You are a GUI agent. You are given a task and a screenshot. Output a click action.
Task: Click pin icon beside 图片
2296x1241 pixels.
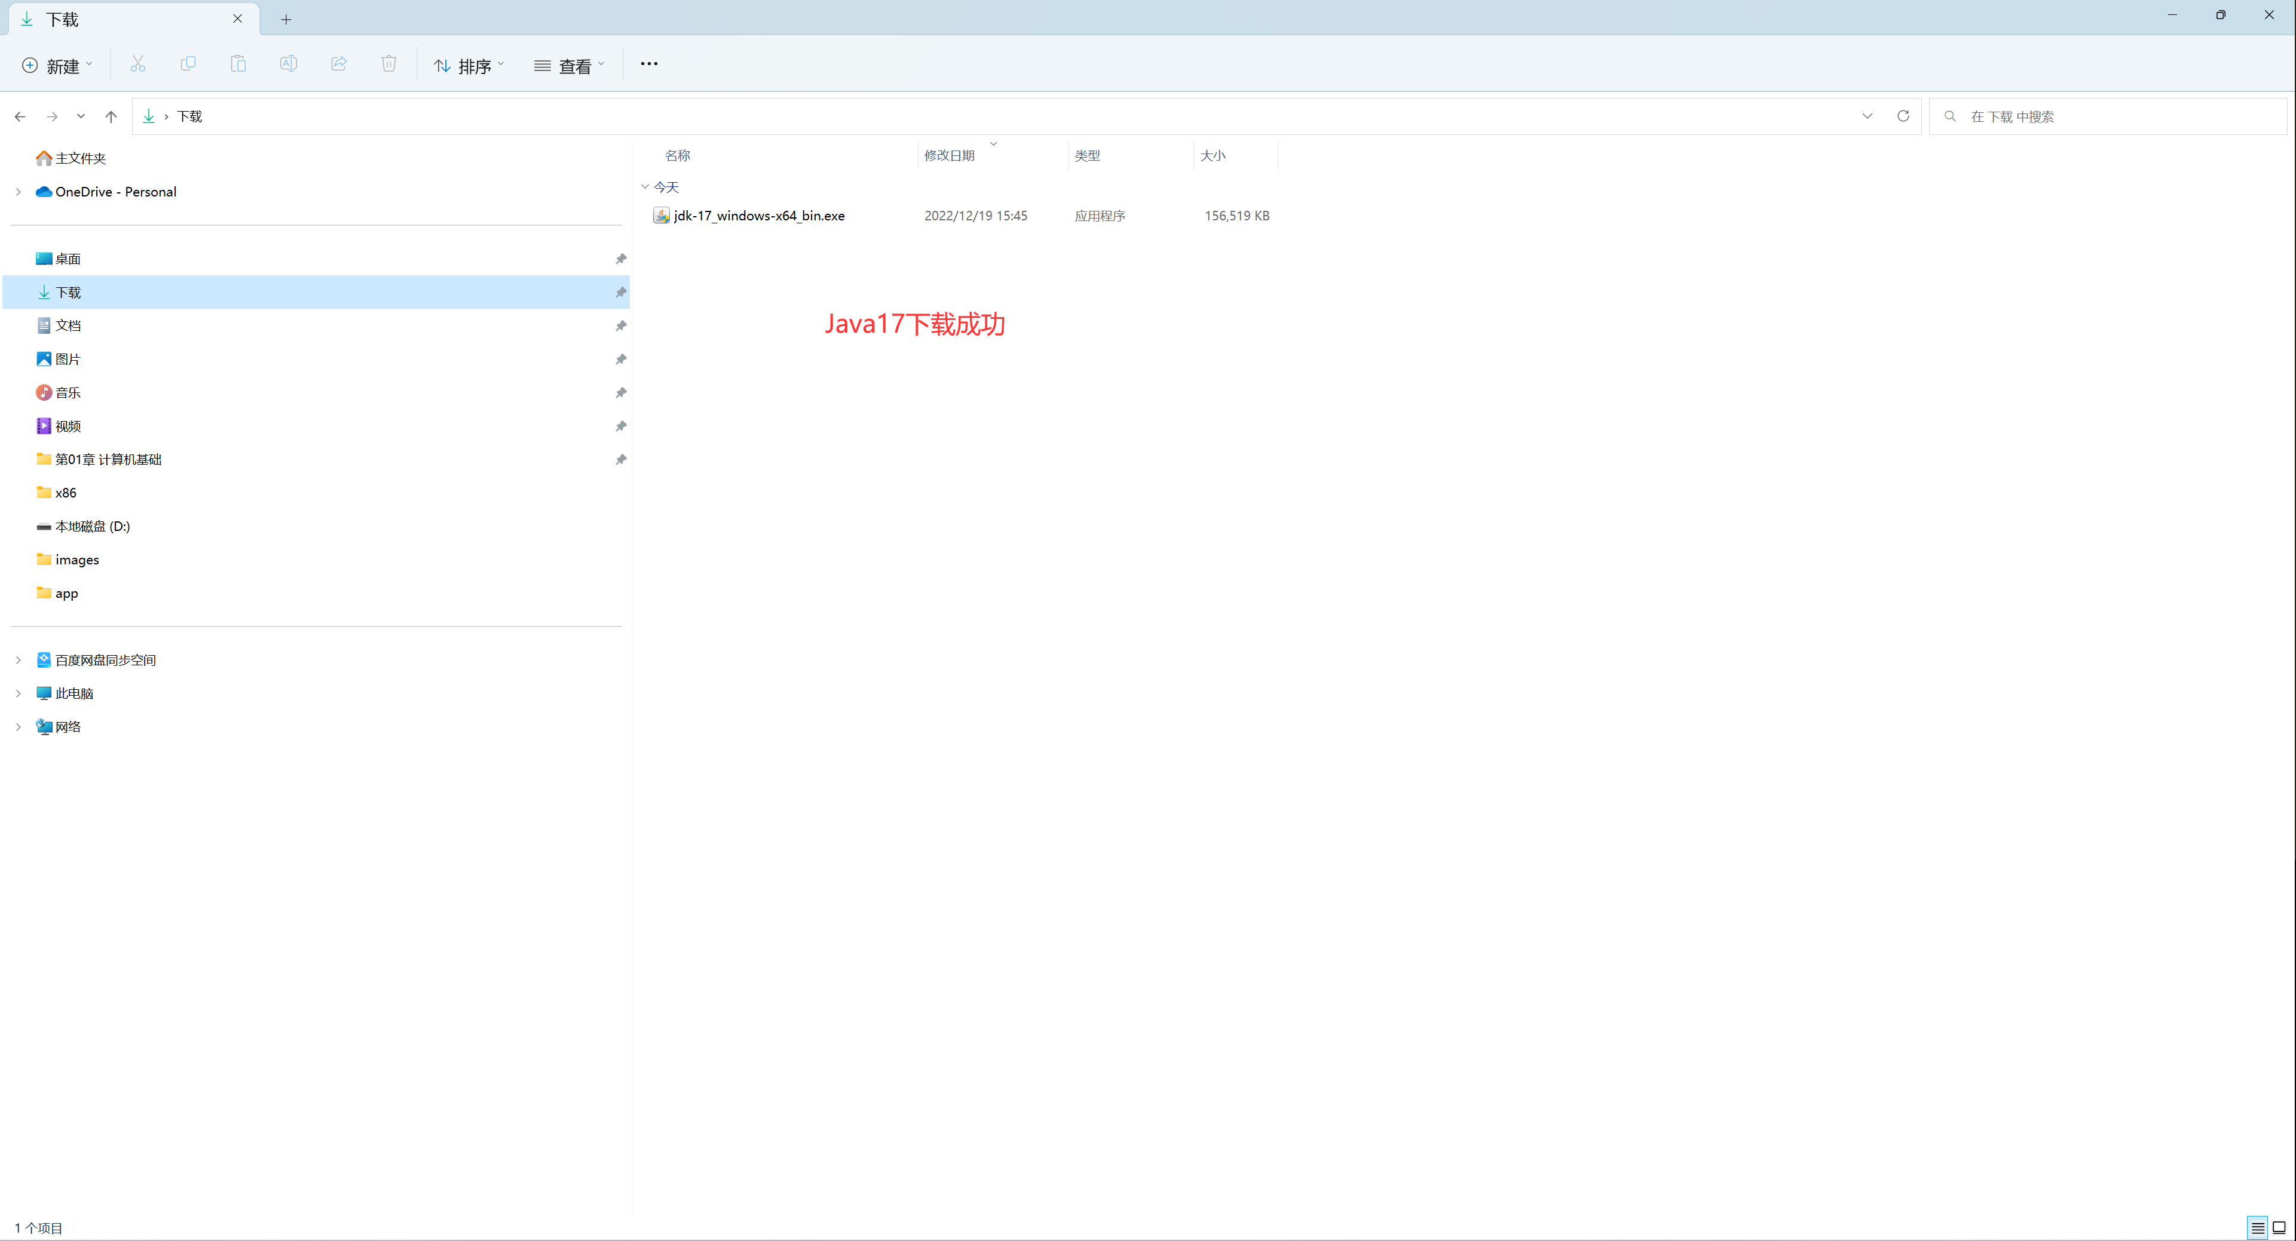tap(622, 359)
